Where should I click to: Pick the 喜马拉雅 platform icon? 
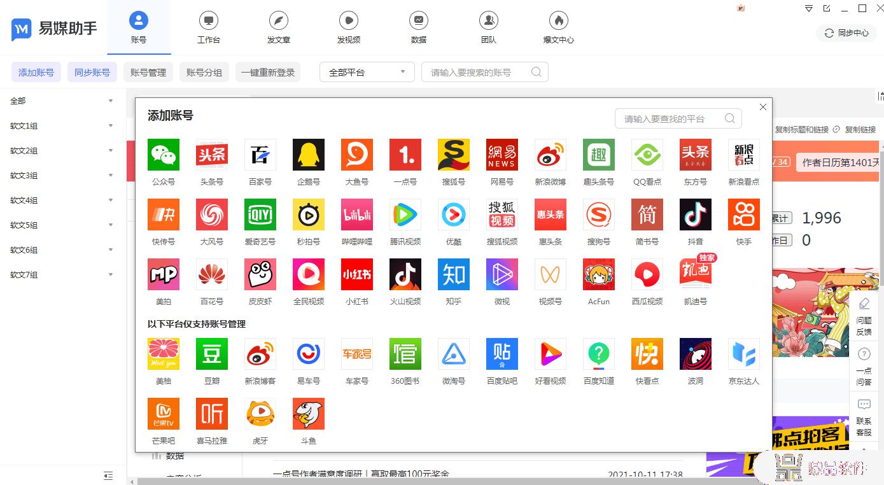pyautogui.click(x=212, y=414)
